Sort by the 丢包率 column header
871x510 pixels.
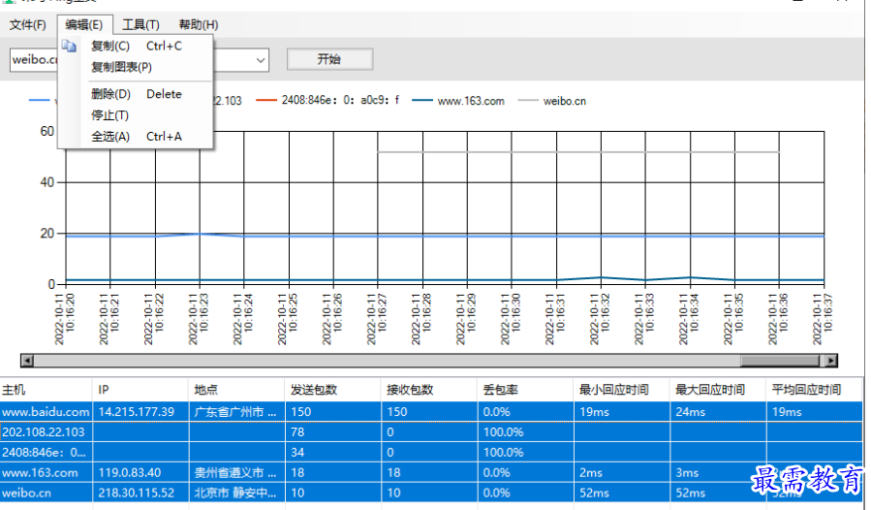coord(525,390)
